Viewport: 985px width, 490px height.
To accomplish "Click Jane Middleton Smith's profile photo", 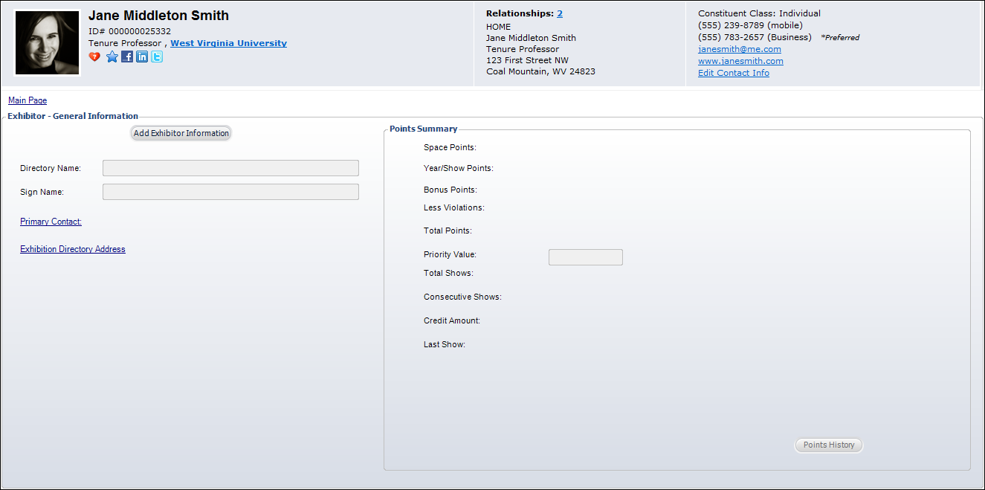I will pyautogui.click(x=47, y=43).
